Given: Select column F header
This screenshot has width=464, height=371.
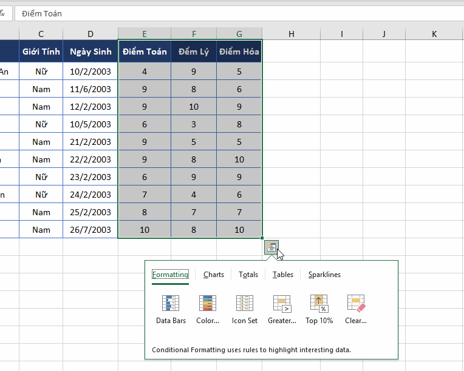Looking at the screenshot, I should coord(194,34).
